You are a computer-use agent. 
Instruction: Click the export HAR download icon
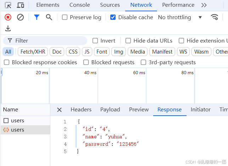tap(8, 28)
